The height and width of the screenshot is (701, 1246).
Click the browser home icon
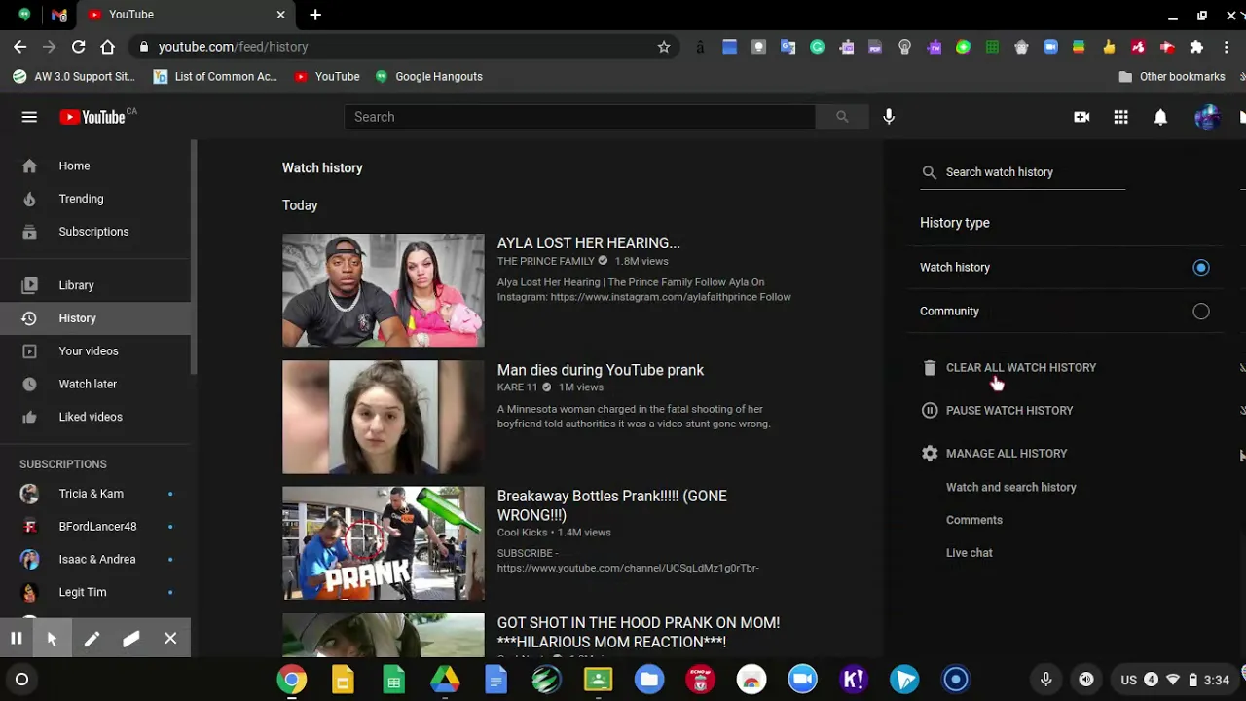click(108, 47)
